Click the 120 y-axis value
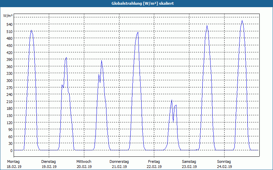Image resolution: width=273 pixels, height=170 pixels. click(10, 123)
